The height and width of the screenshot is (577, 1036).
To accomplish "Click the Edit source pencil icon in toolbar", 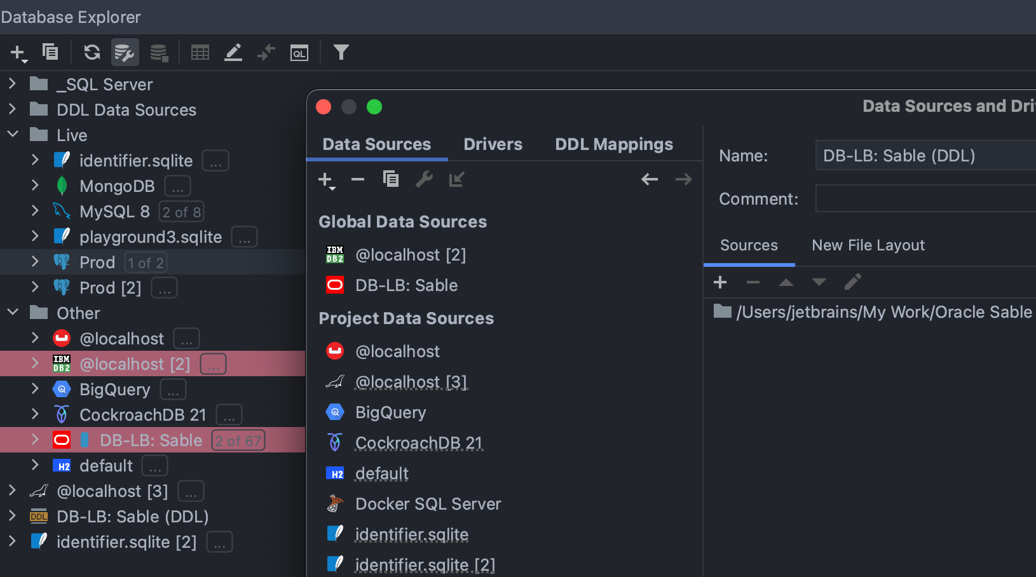I will point(233,52).
